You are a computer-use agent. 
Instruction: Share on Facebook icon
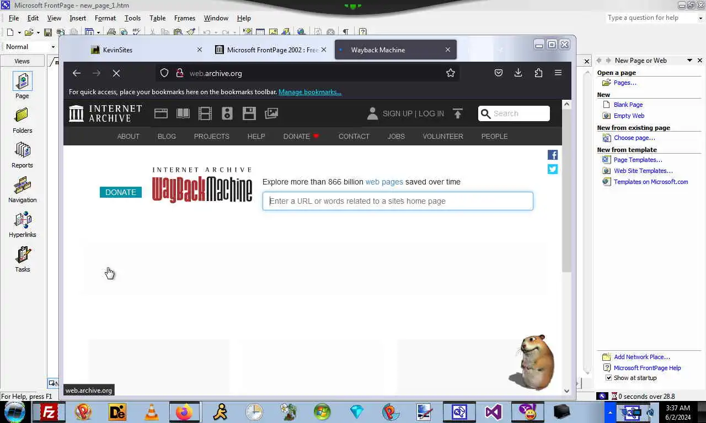click(x=553, y=155)
